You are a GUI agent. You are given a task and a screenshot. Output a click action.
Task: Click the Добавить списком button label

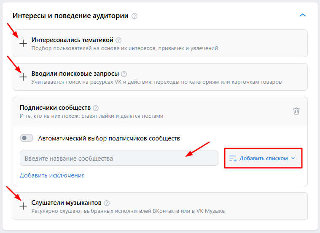click(x=264, y=159)
